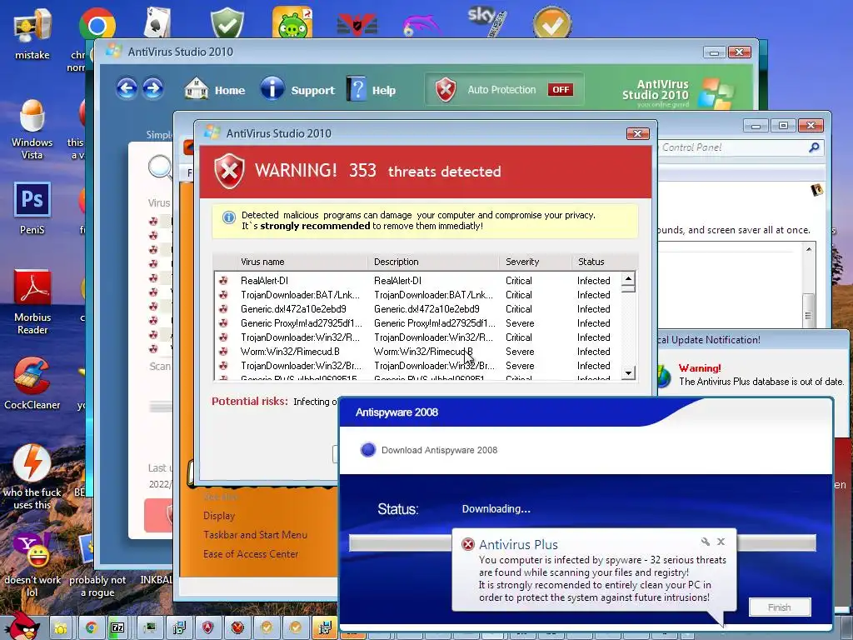853x640 pixels.
Task: Click the info icon in yellow notice
Action: [x=229, y=217]
